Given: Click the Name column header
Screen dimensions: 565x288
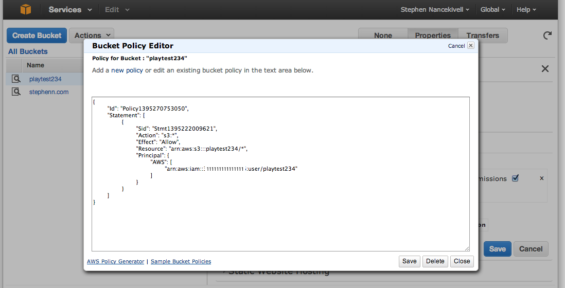Looking at the screenshot, I should 36,65.
